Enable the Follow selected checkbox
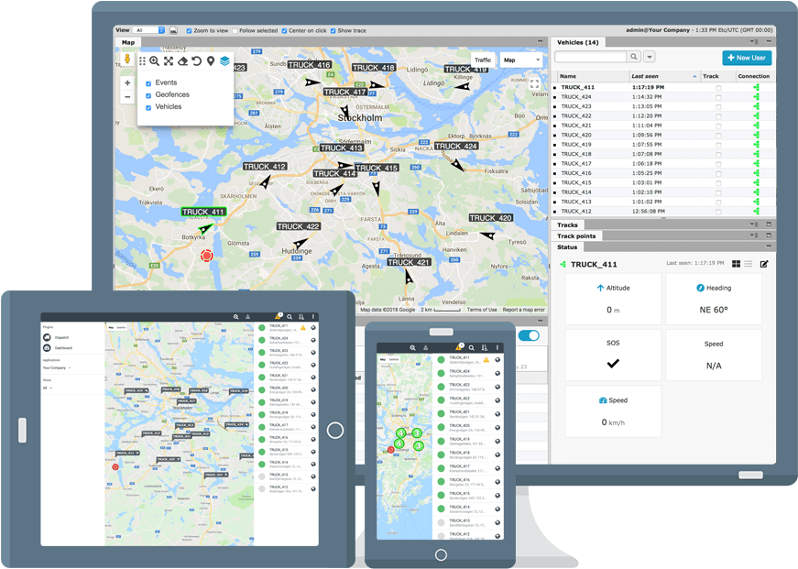Image resolution: width=798 pixels, height=569 pixels. pyautogui.click(x=235, y=30)
